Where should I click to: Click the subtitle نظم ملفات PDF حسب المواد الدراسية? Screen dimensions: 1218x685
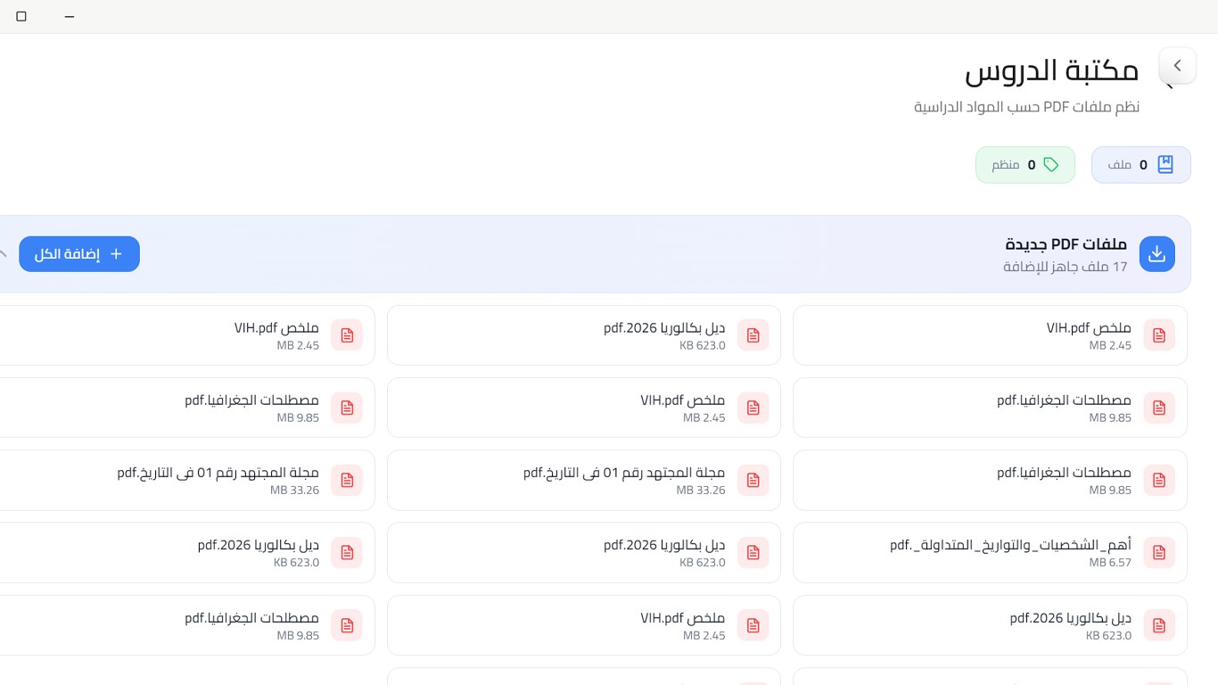[1026, 107]
